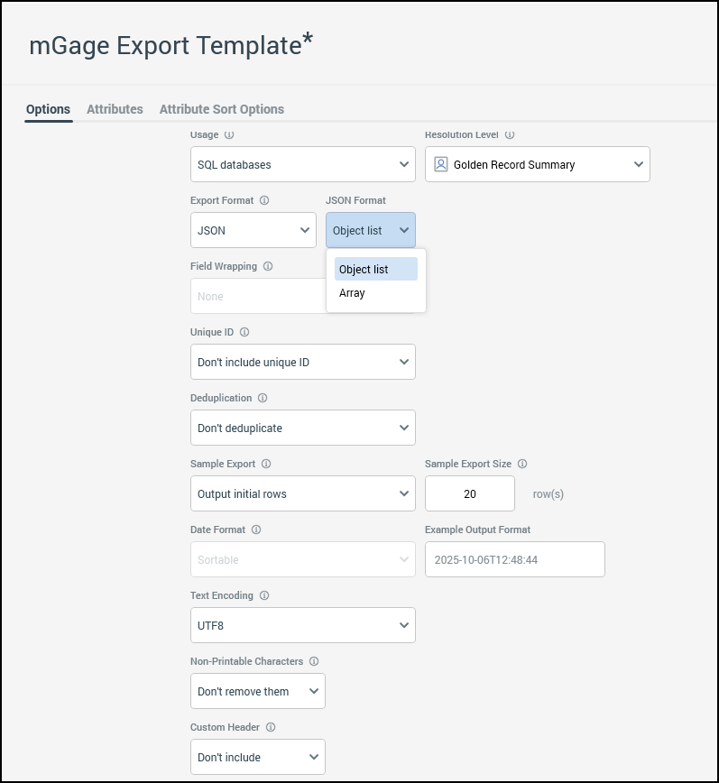Click the Sample Export Size info icon
This screenshot has width=719, height=783.
pos(522,465)
